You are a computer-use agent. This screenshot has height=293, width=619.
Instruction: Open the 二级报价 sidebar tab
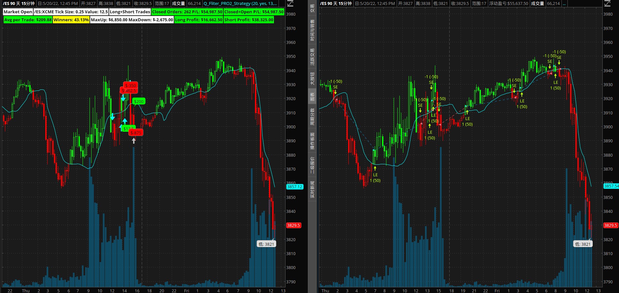point(312,165)
